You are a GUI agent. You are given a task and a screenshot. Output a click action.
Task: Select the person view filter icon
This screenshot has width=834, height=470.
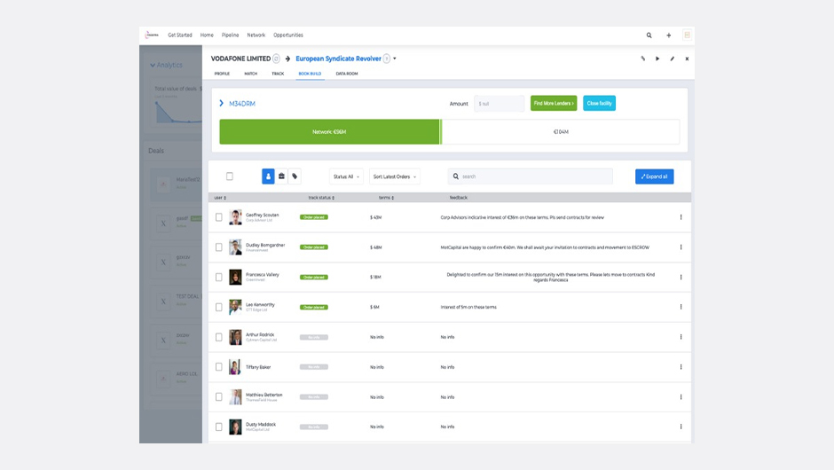pyautogui.click(x=268, y=176)
